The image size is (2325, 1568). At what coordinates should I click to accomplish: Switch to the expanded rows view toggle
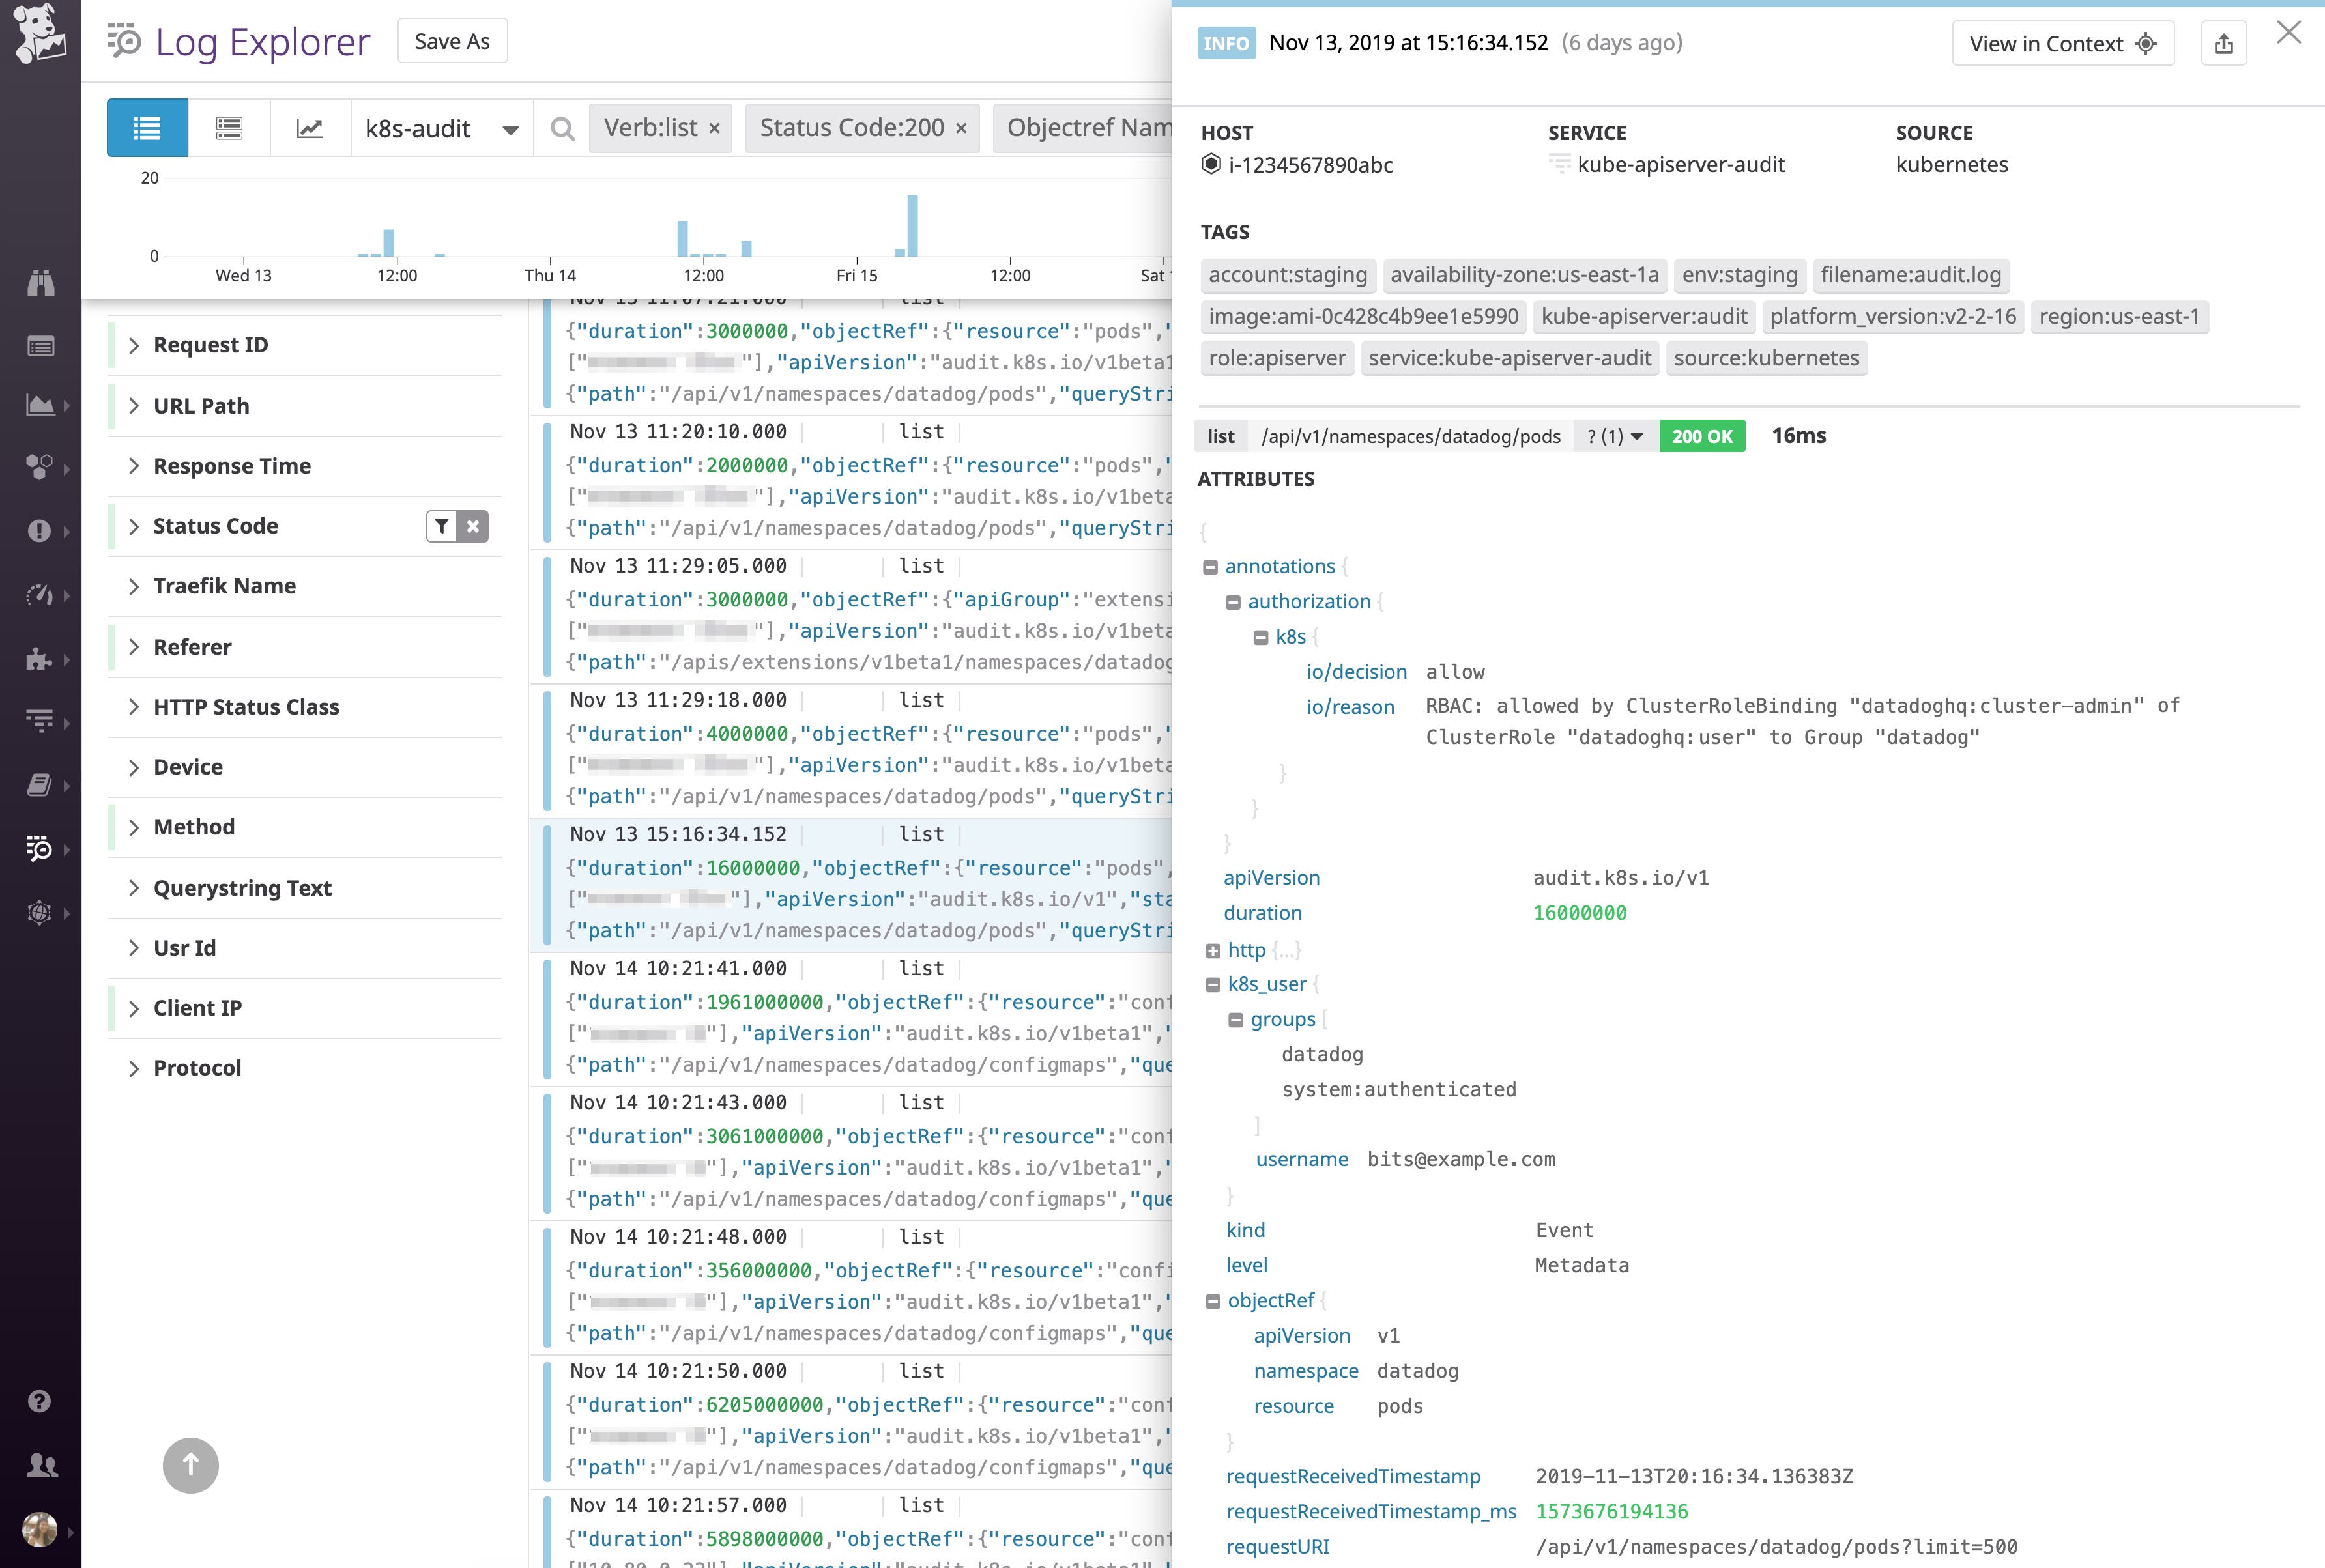[229, 128]
